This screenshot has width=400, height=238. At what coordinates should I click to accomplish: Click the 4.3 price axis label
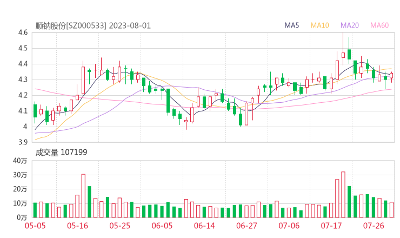pos(23,80)
